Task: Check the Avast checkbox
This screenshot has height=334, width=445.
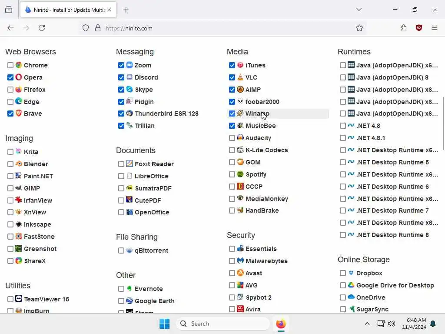Action: 232,273
